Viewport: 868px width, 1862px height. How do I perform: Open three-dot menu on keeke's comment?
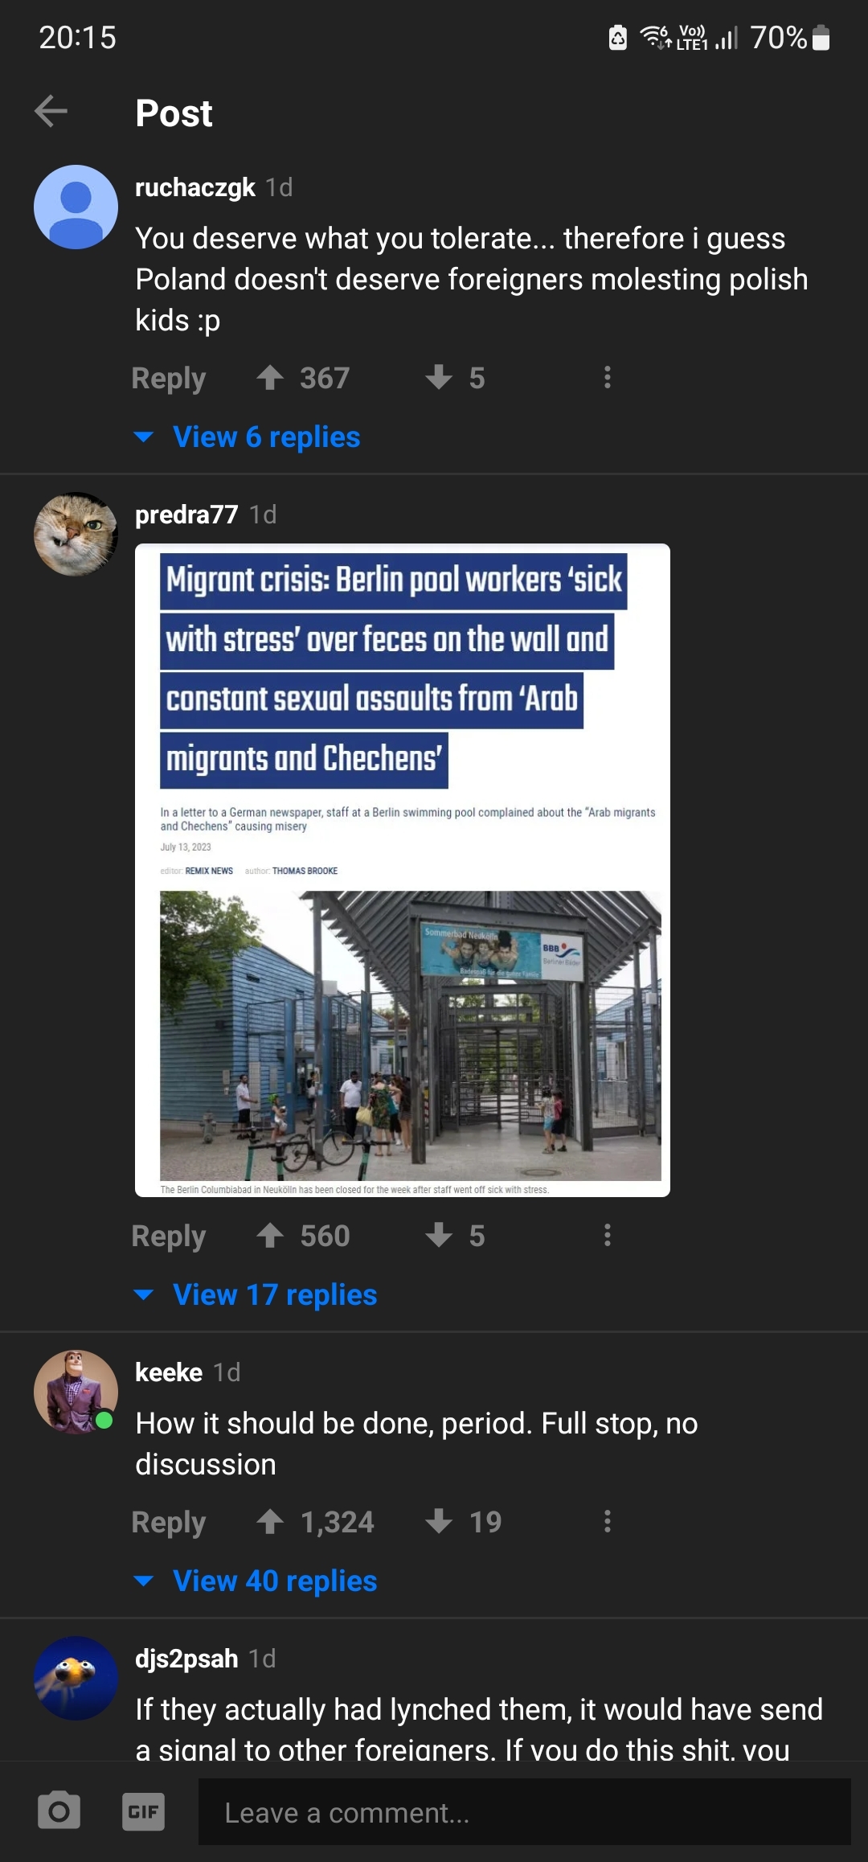click(x=608, y=1521)
